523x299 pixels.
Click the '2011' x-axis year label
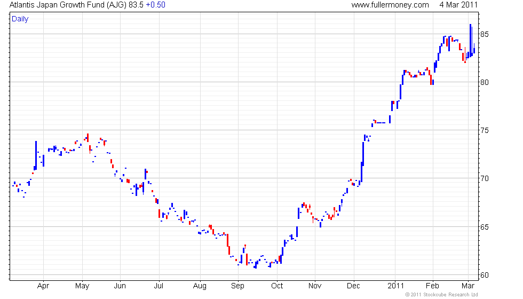coord(395,286)
